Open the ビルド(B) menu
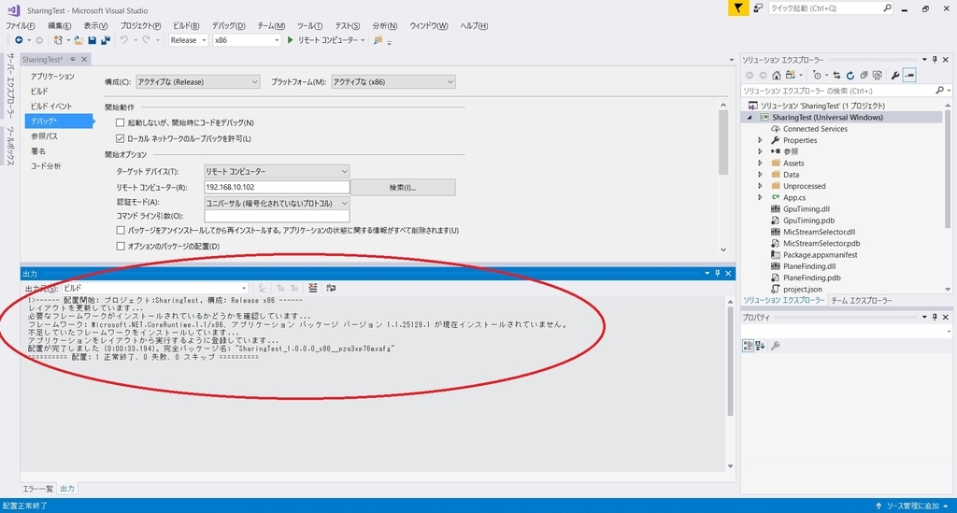The height and width of the screenshot is (513, 957). tap(186, 25)
